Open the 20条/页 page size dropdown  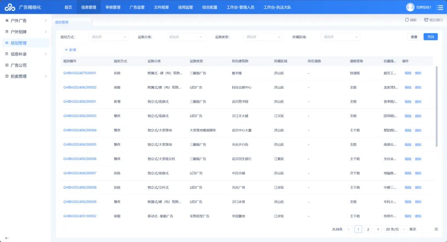pyautogui.click(x=394, y=229)
